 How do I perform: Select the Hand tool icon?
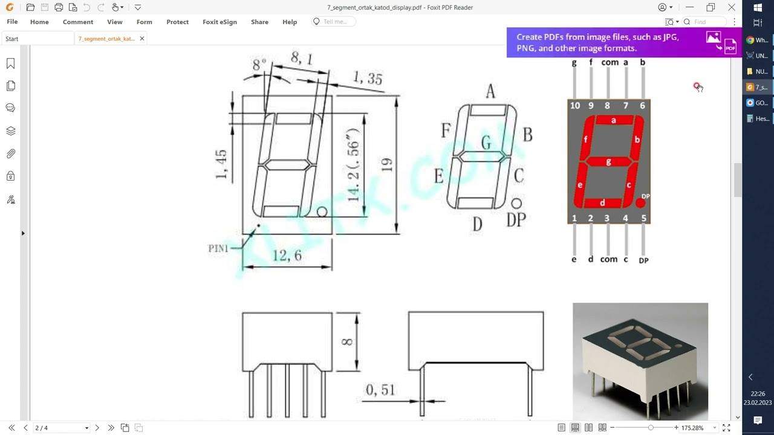115,7
